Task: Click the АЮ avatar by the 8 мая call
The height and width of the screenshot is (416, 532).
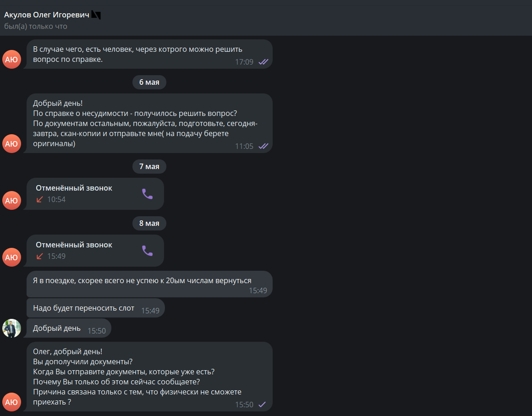Action: pyautogui.click(x=11, y=257)
